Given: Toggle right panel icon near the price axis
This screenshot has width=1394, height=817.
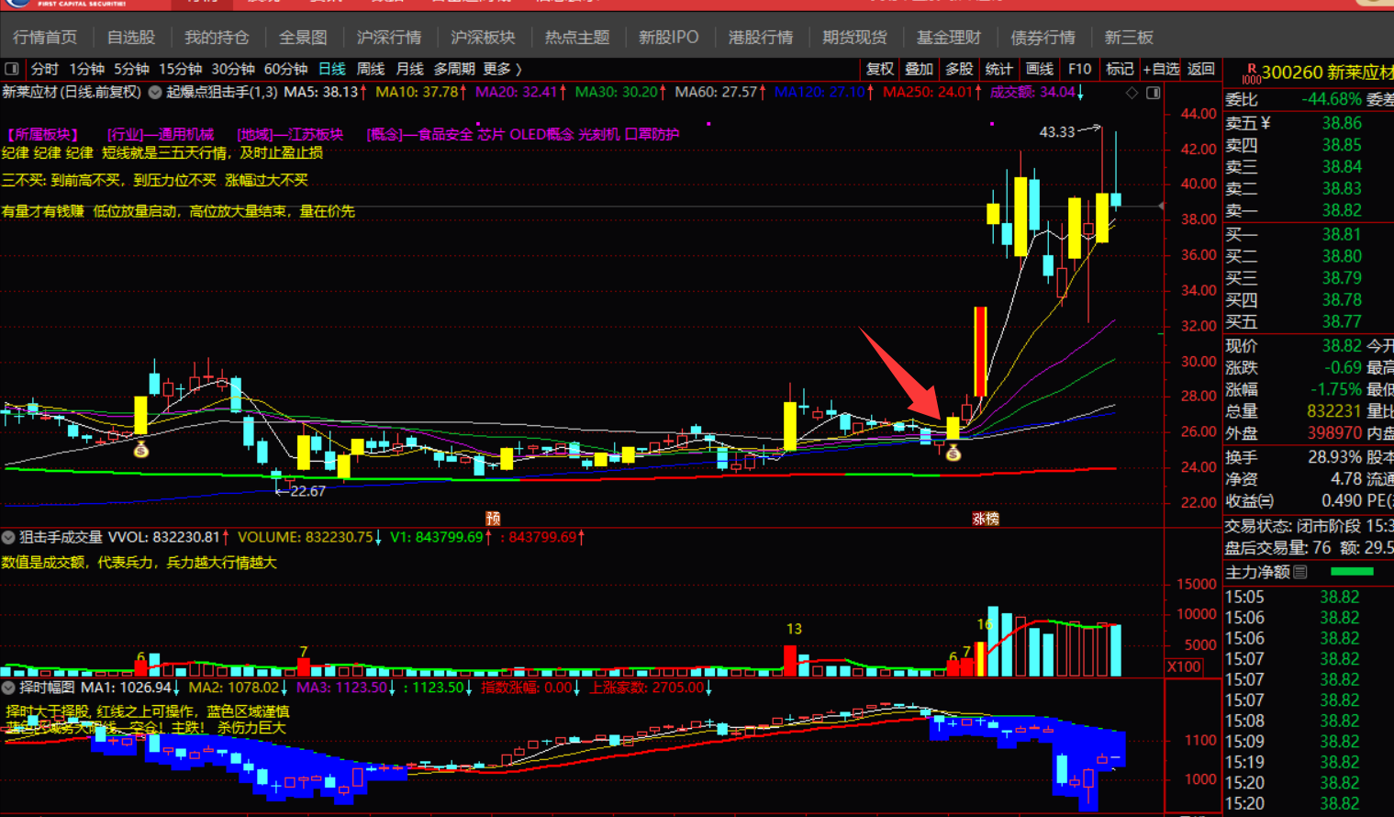Looking at the screenshot, I should point(1153,93).
